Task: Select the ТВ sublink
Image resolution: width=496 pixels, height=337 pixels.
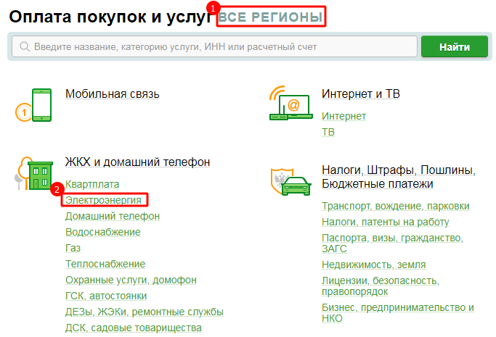Action: click(x=328, y=132)
